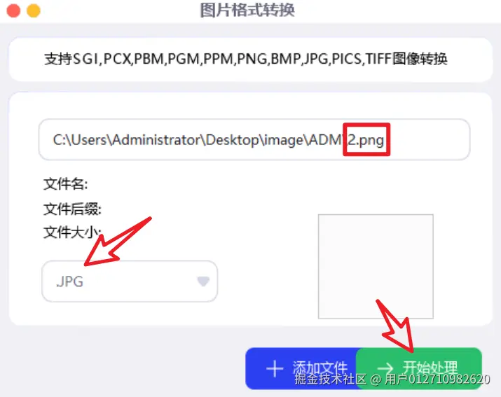Click the supported image formats banner text

pyautogui.click(x=246, y=59)
